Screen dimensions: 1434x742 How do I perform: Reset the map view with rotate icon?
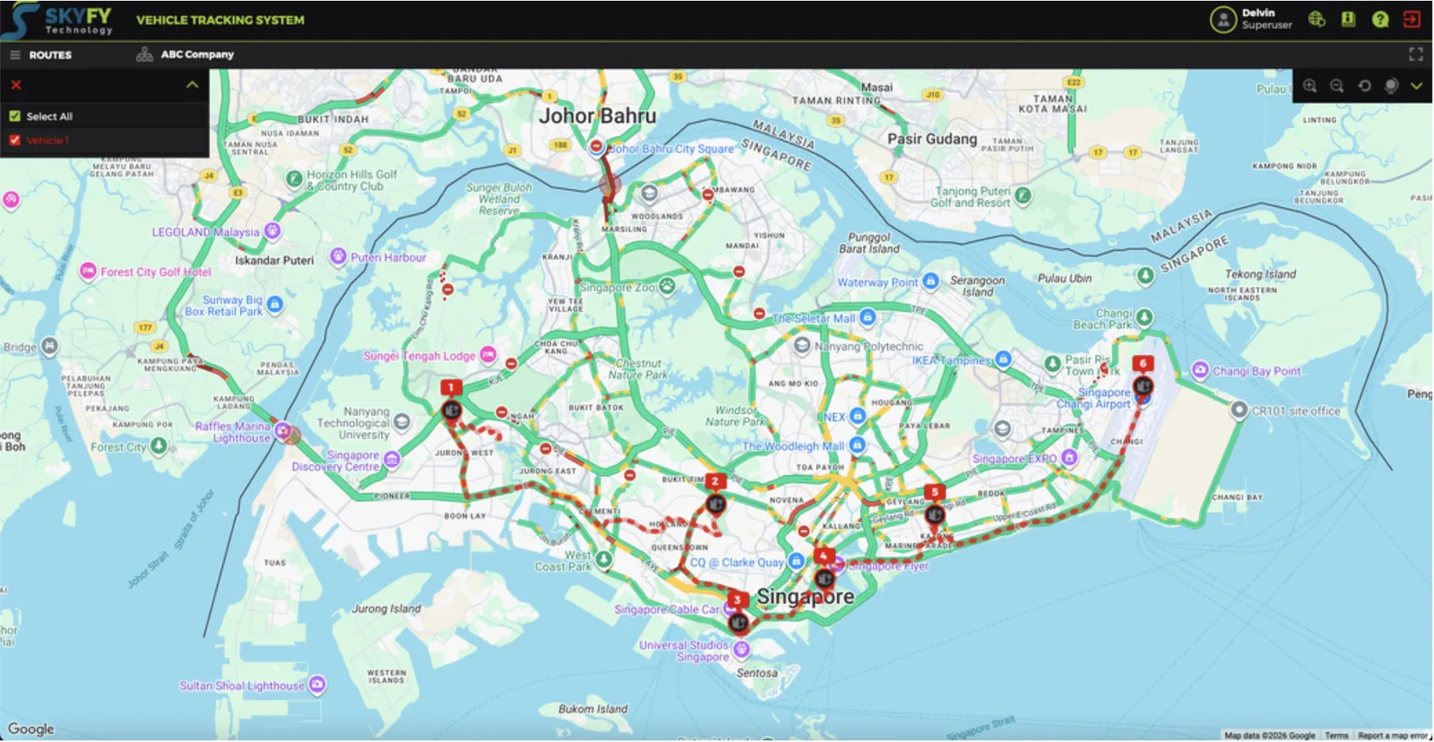pyautogui.click(x=1364, y=86)
